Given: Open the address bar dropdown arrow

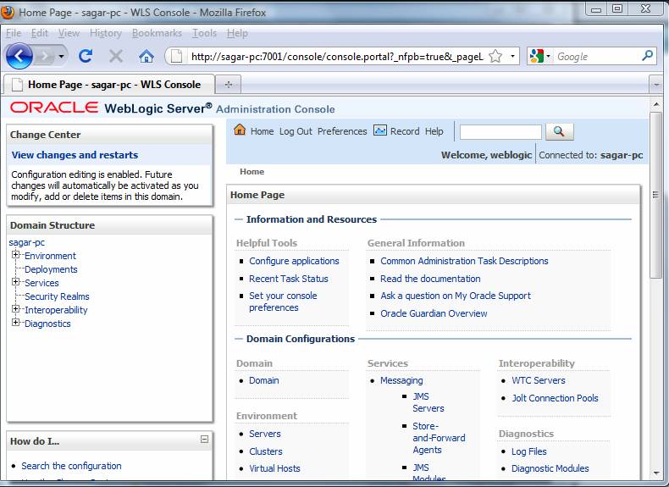Looking at the screenshot, I should pos(512,56).
